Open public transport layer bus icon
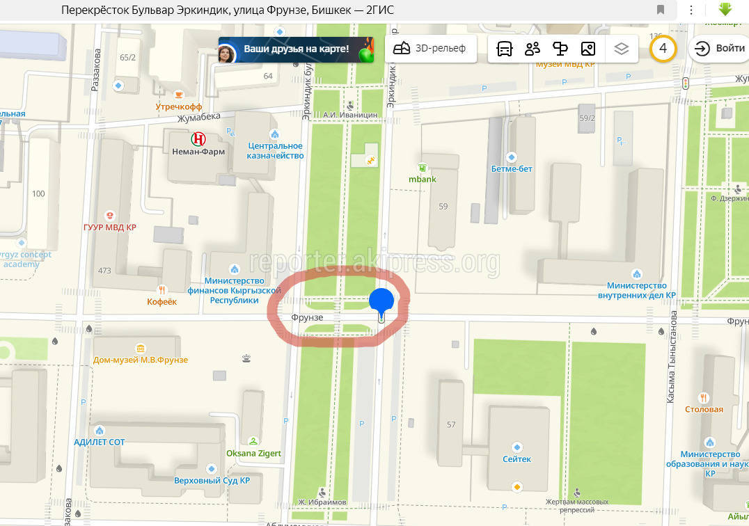Image resolution: width=749 pixels, height=526 pixels. coord(505,48)
